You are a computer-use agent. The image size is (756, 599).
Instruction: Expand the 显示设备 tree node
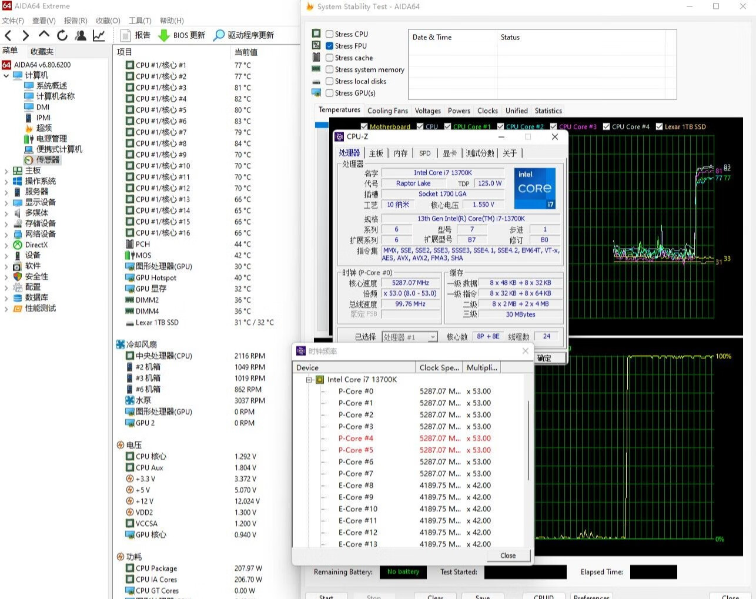[6, 203]
